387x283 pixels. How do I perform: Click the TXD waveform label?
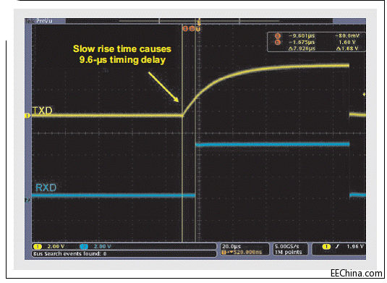click(42, 111)
